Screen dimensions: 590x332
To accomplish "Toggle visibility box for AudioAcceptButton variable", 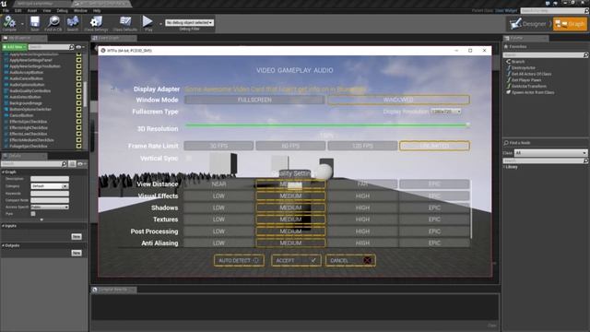I will (x=78, y=72).
